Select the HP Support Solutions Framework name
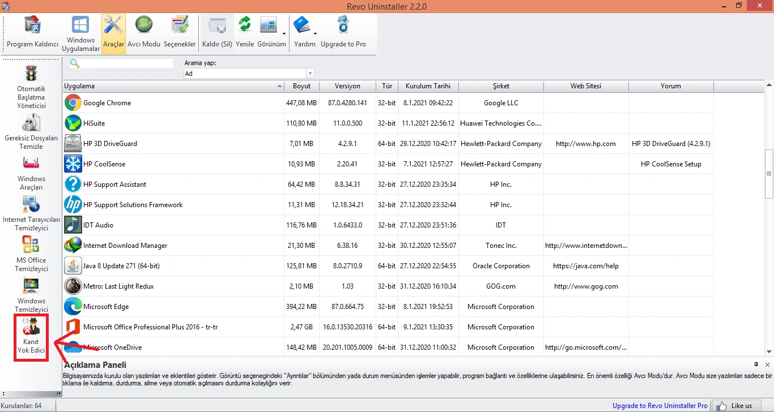774x412 pixels. pyautogui.click(x=133, y=205)
